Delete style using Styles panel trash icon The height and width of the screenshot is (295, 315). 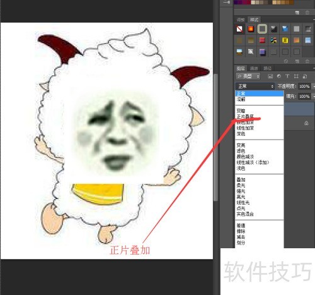(x=307, y=61)
